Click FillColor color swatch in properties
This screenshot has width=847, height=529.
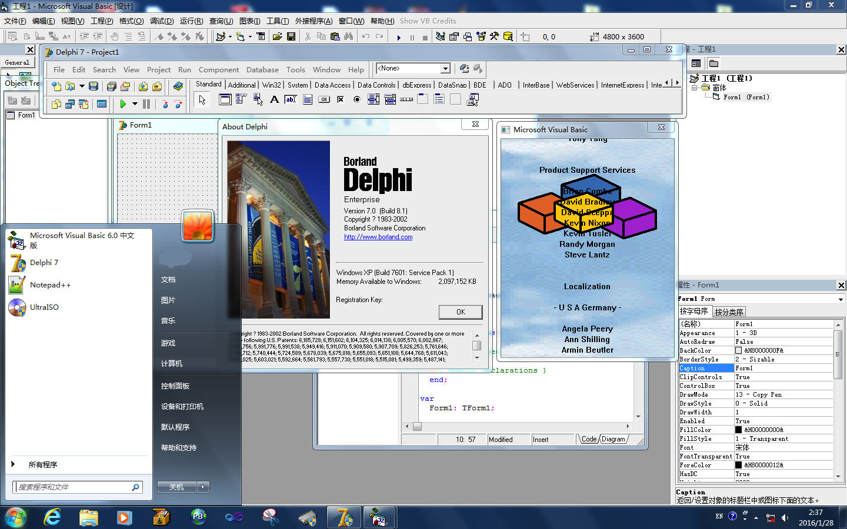click(739, 430)
